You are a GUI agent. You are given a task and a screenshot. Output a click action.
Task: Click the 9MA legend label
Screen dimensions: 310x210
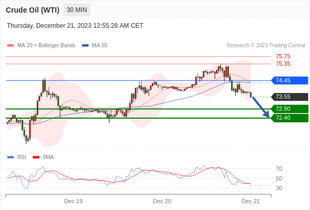48,157
